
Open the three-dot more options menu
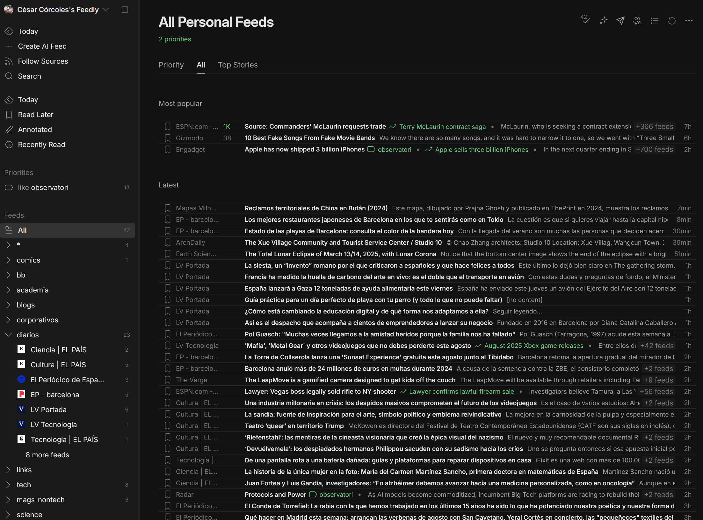[x=689, y=21]
